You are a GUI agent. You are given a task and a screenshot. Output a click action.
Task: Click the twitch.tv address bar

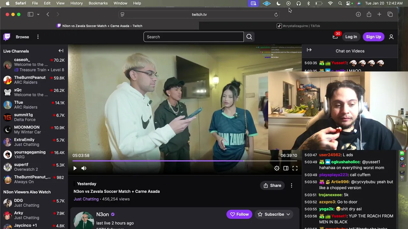[x=199, y=14]
